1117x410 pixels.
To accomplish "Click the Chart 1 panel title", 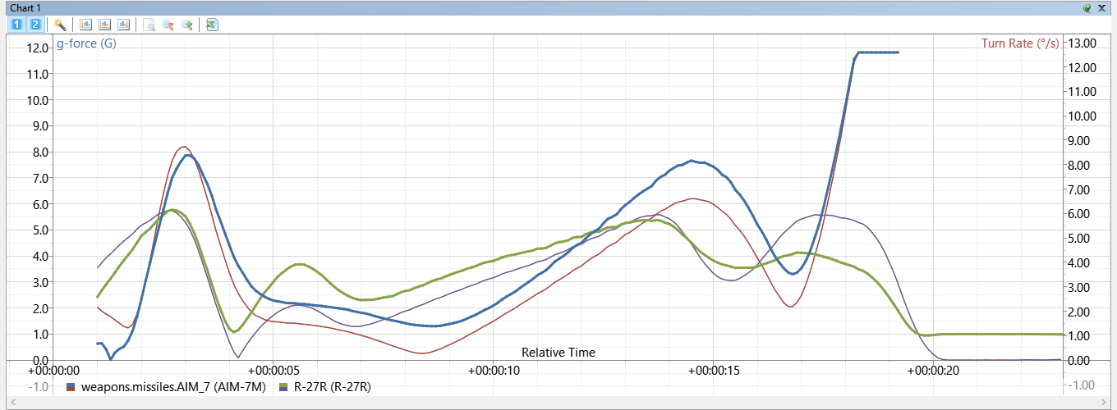I will [x=25, y=7].
